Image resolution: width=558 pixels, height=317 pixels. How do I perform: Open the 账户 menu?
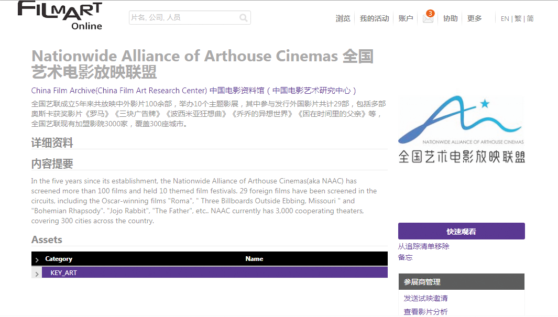point(406,18)
